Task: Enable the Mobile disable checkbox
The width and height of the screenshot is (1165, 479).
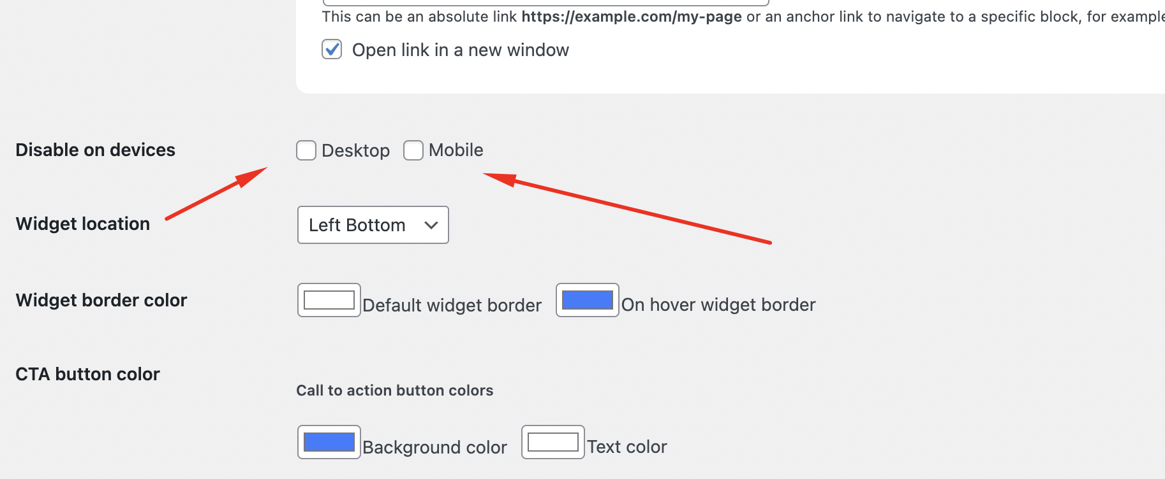Action: point(413,150)
